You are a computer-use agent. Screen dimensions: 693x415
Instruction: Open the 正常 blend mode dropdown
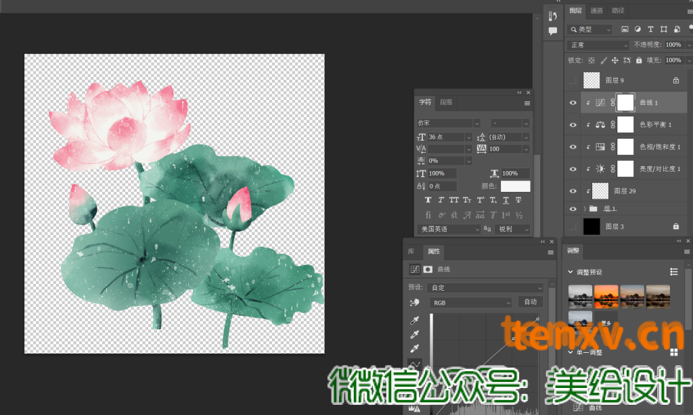598,45
